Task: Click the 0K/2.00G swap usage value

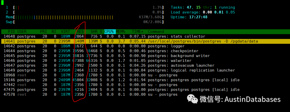Action: click(x=153, y=22)
